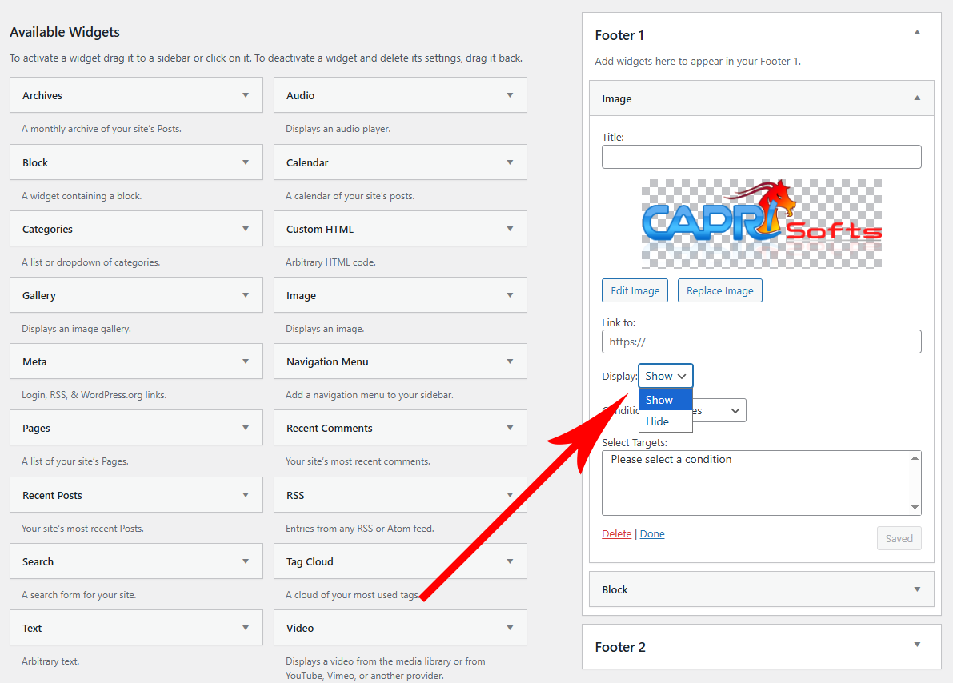
Task: Choose Show option in Display list
Action: coord(666,400)
